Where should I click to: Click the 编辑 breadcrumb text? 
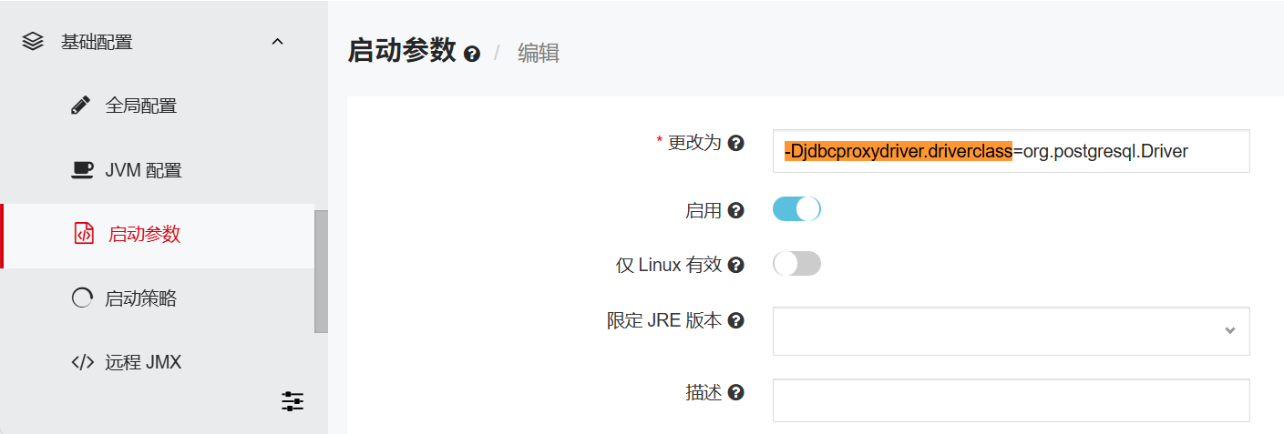click(x=539, y=53)
